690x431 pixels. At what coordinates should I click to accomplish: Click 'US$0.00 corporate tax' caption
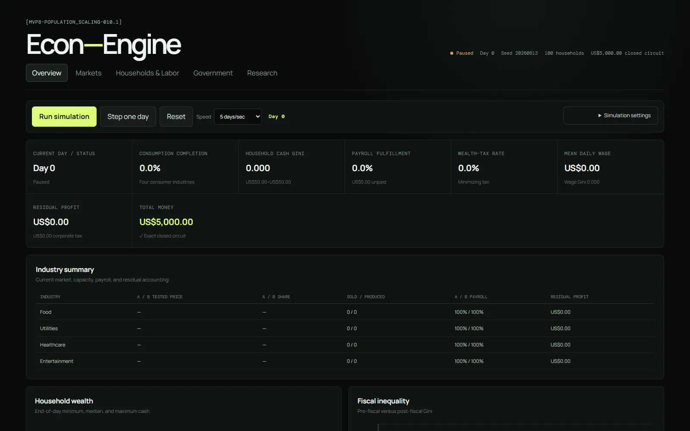point(57,236)
